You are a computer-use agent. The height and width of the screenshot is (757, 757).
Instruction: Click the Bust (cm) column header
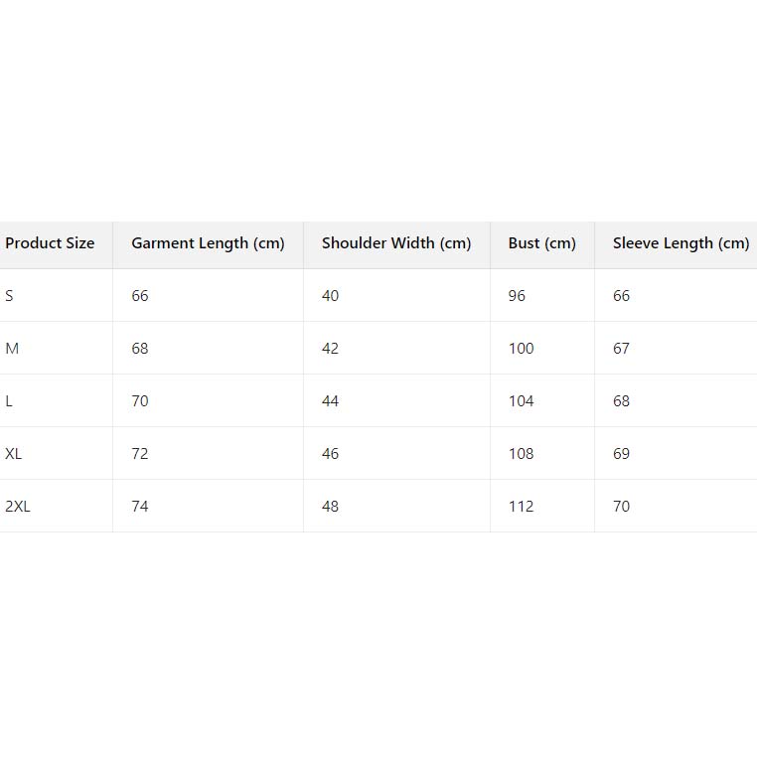[x=541, y=243]
